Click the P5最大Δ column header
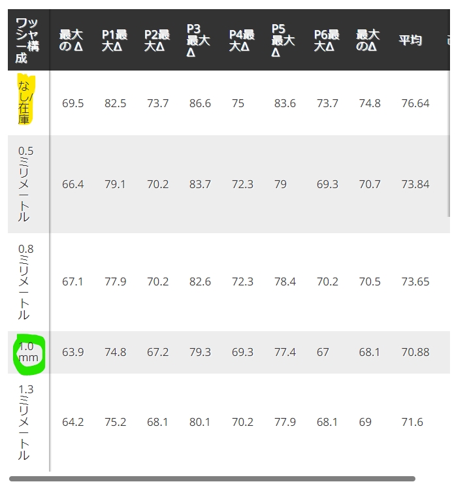 pyautogui.click(x=283, y=40)
